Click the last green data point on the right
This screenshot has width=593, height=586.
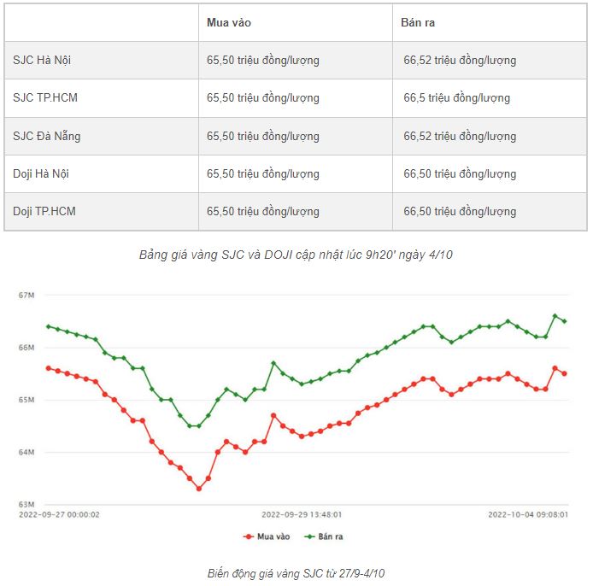point(565,321)
